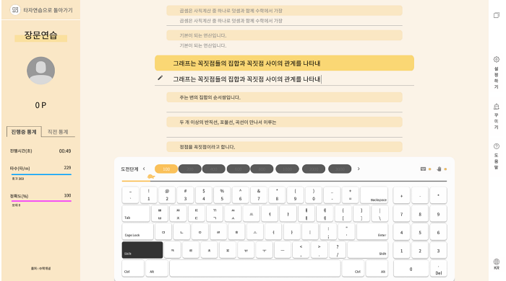Toggle the hand guide display icon
This screenshot has width=506, height=281.
tap(439, 169)
